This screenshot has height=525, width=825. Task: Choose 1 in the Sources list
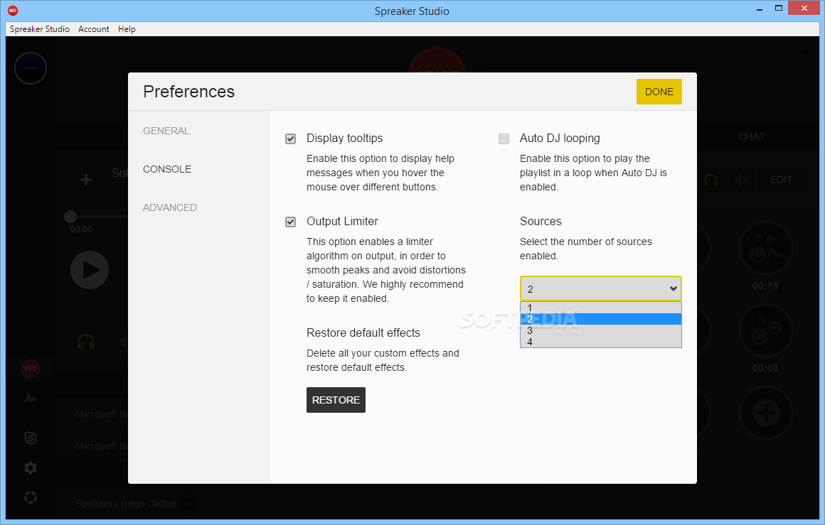(601, 308)
